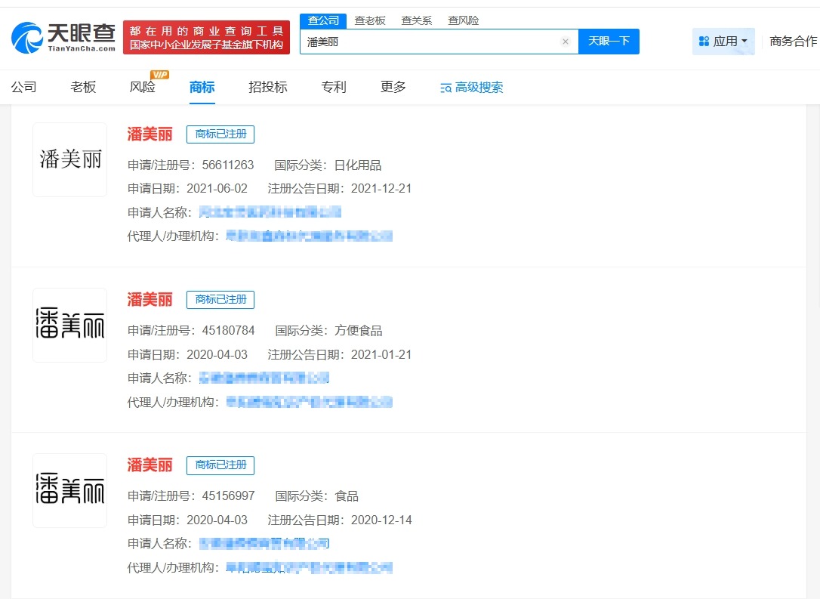
Task: Switch to the 专利 tab
Action: point(333,87)
